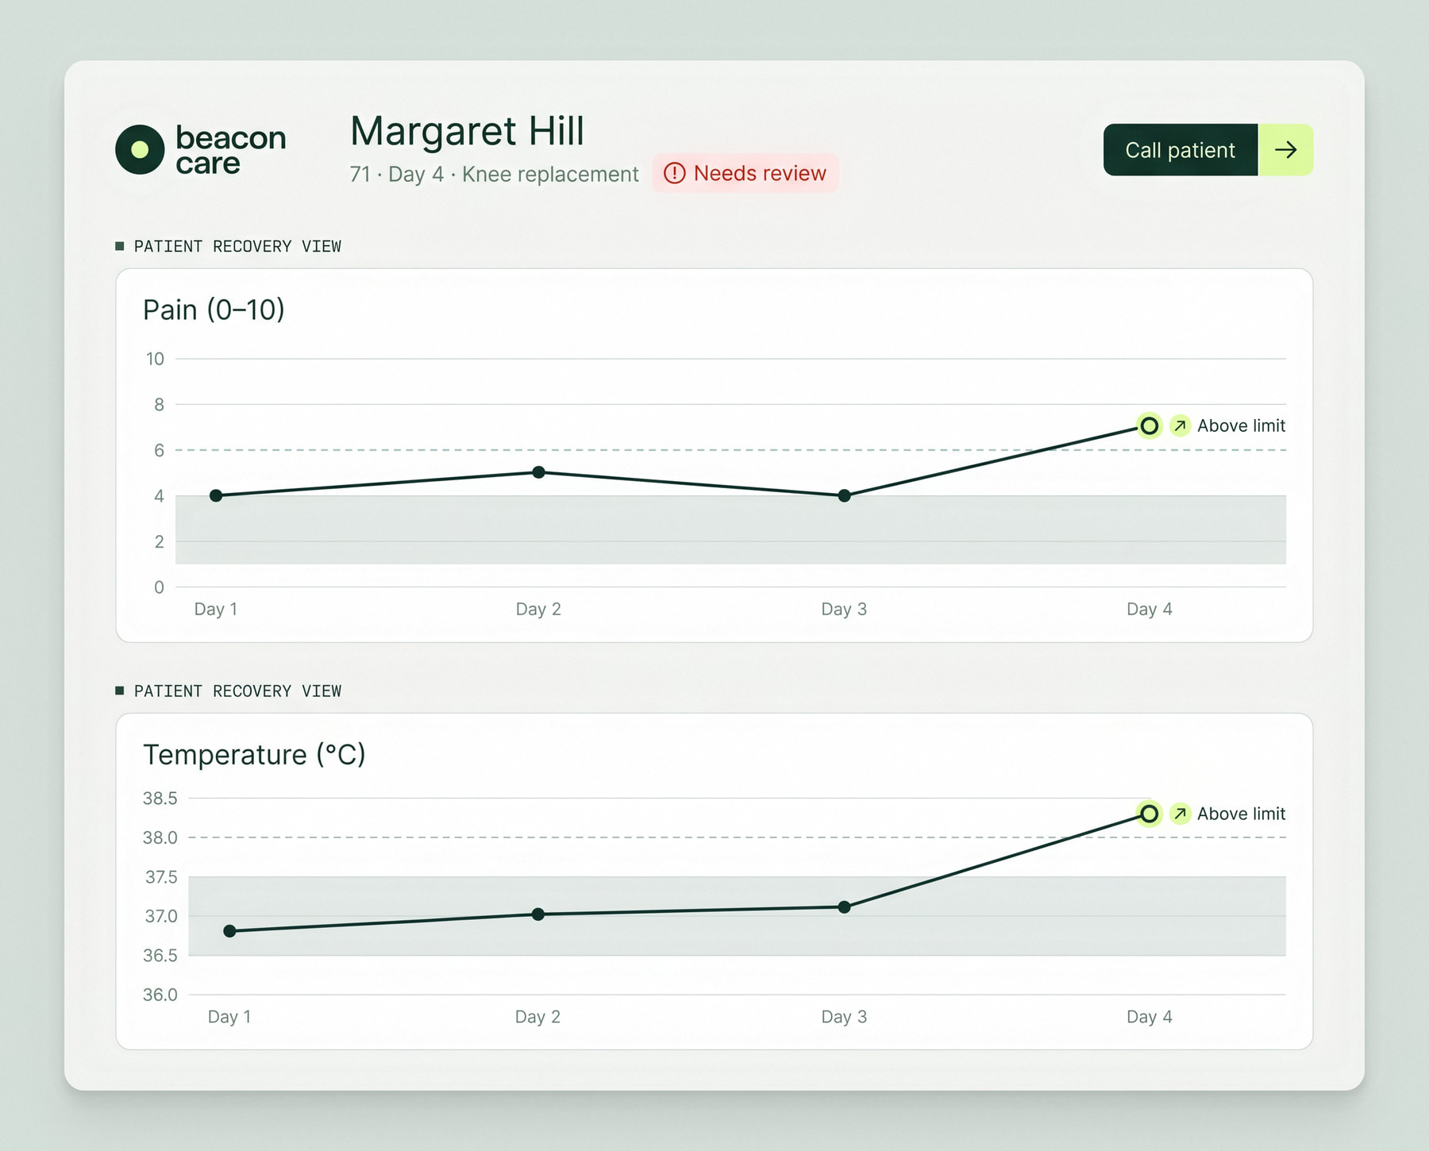1429x1151 pixels.
Task: Click the PATIENT RECOVERY VIEW heading above Pain chart
Action: point(237,246)
